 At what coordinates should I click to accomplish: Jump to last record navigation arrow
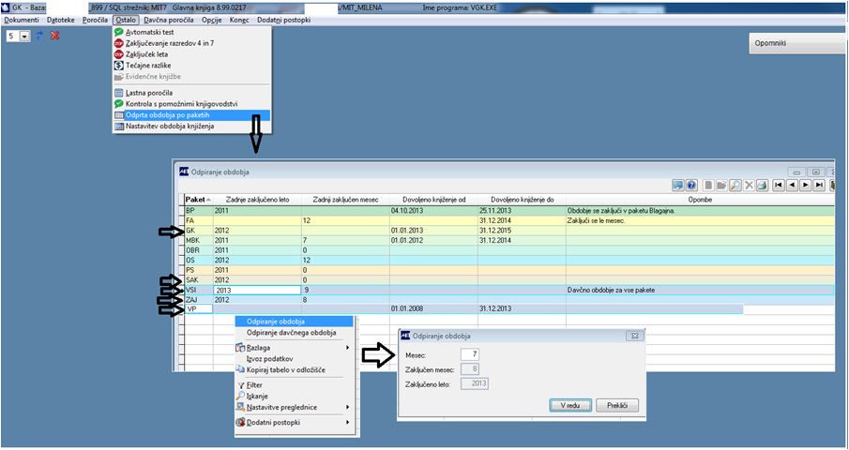(819, 186)
